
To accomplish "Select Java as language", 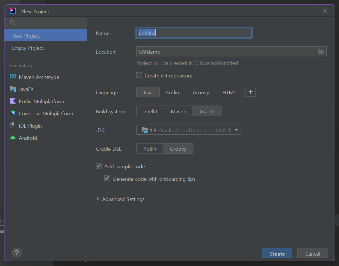I will coord(148,92).
